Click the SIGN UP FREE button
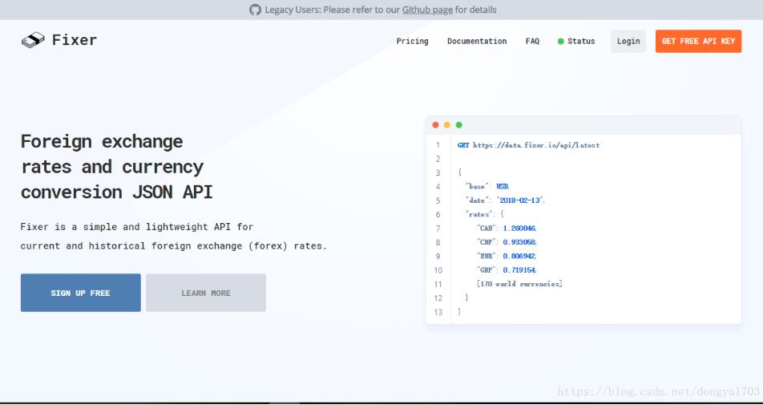This screenshot has height=405, width=763. 81,293
